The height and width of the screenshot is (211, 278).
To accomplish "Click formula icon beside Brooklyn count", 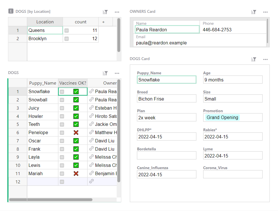I will (67, 39).
